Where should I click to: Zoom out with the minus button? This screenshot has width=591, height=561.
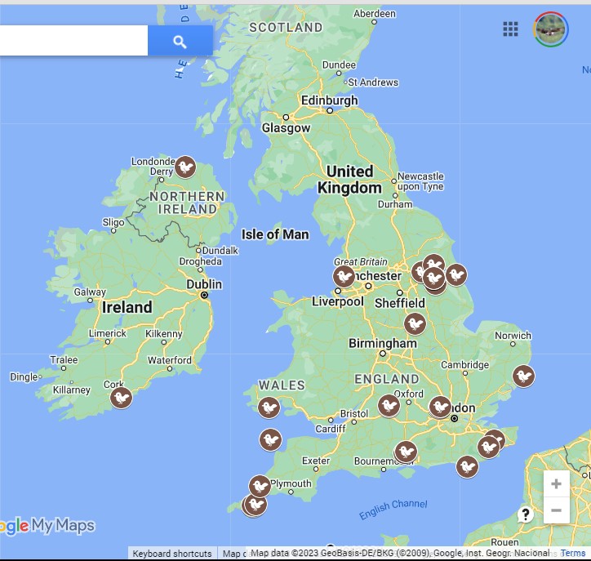coord(556,511)
